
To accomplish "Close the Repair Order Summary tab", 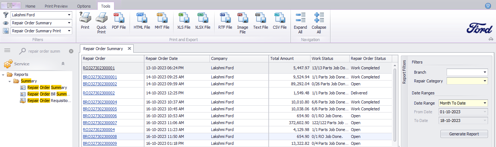I will pos(129,48).
